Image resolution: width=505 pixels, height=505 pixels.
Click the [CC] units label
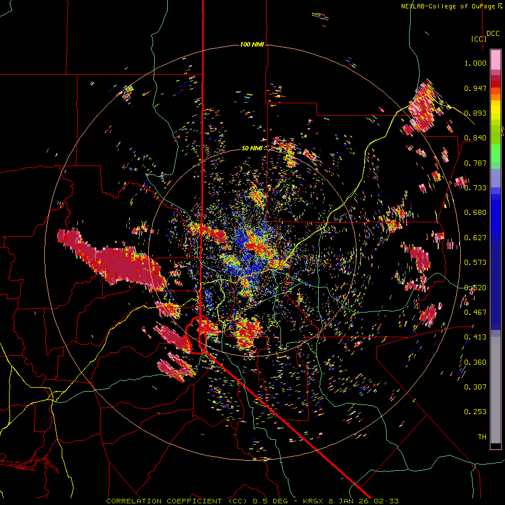[479, 39]
